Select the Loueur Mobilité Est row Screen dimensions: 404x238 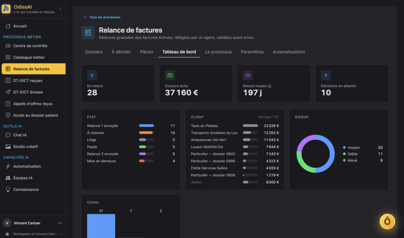[235, 147]
